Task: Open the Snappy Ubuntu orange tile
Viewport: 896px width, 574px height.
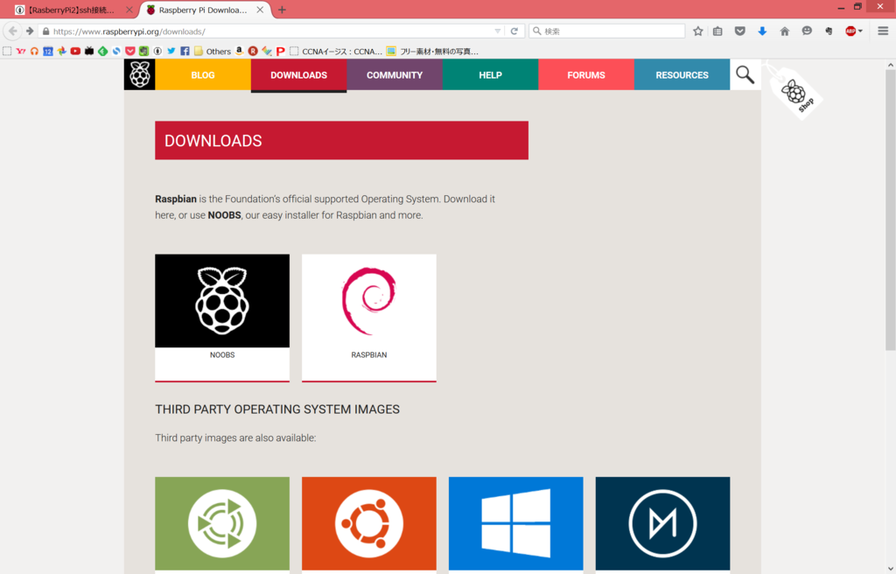Action: pyautogui.click(x=369, y=524)
